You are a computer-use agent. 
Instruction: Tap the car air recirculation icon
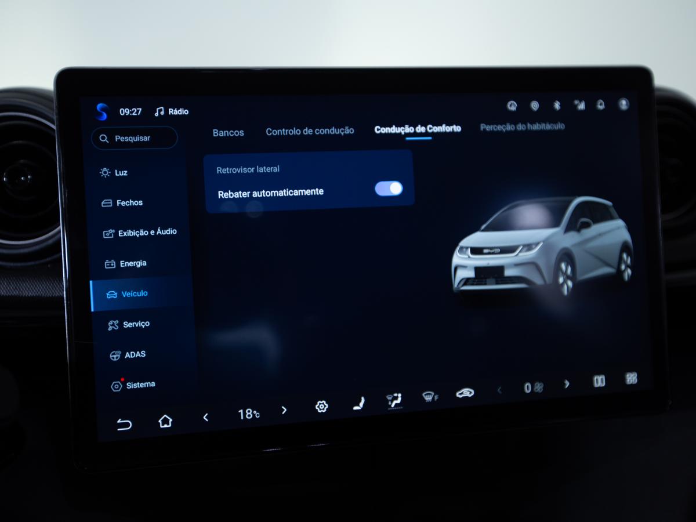pos(465,393)
